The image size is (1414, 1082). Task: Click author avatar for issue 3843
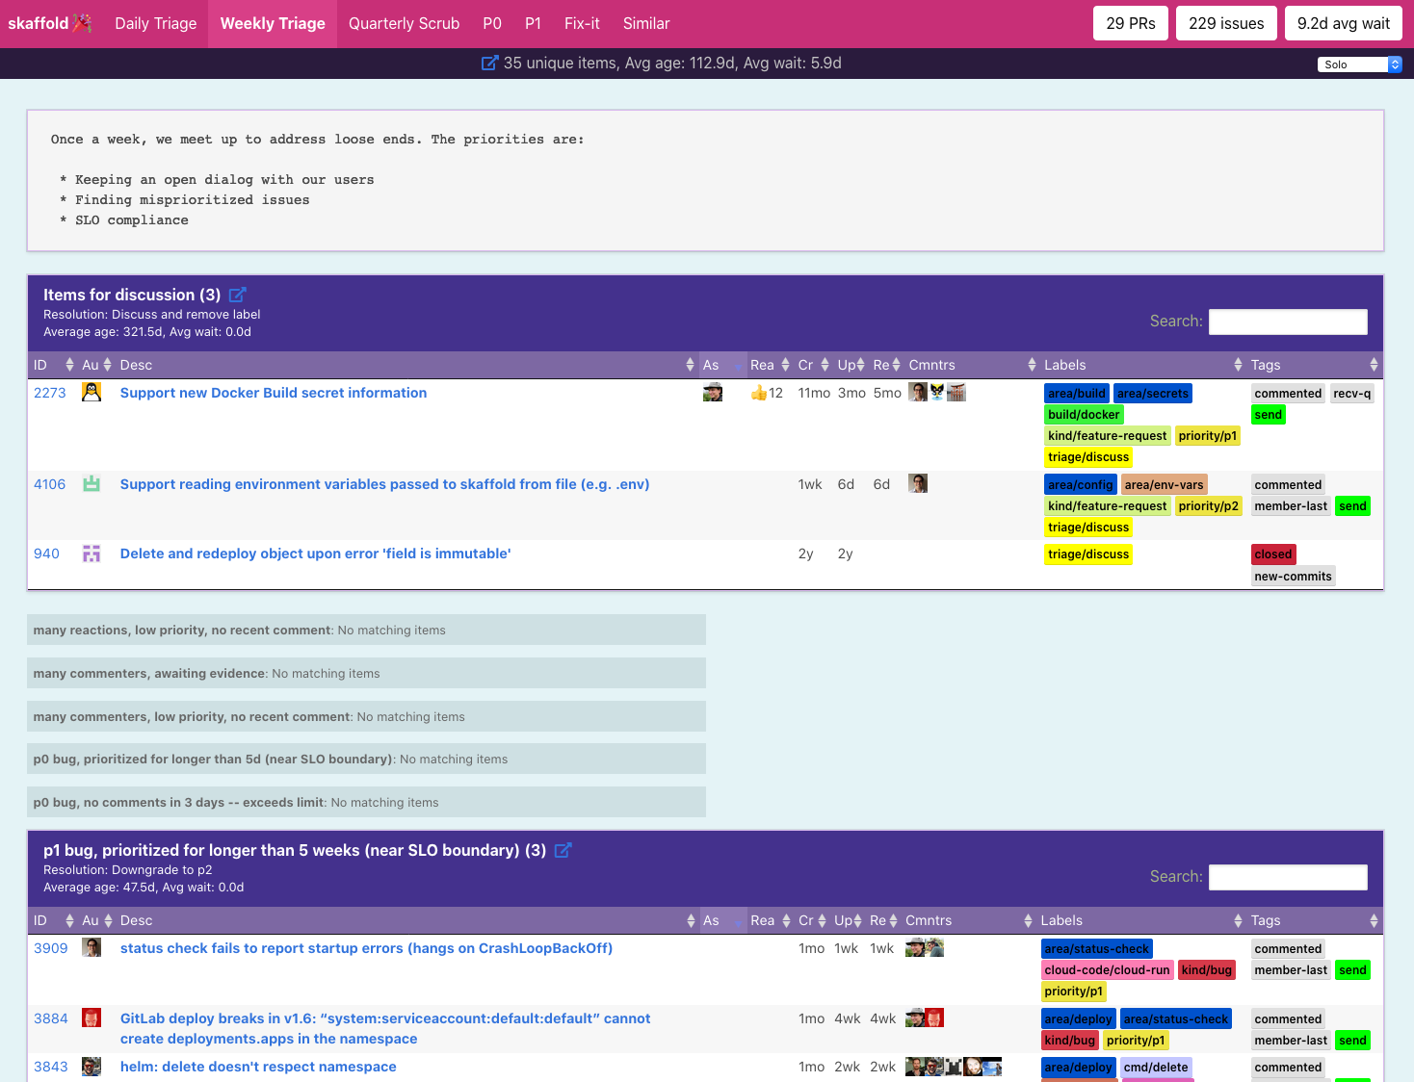click(x=92, y=1066)
